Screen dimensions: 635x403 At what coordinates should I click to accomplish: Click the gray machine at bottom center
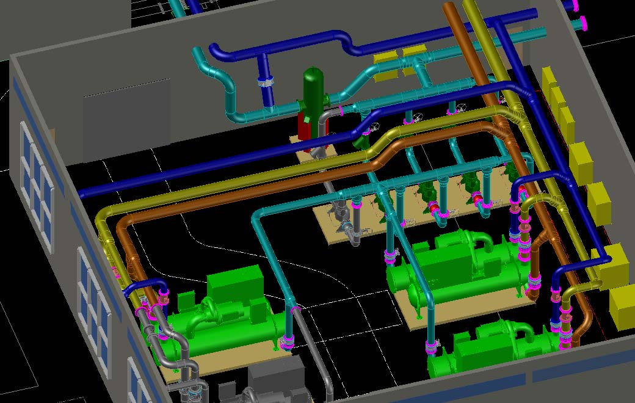pyautogui.click(x=275, y=380)
